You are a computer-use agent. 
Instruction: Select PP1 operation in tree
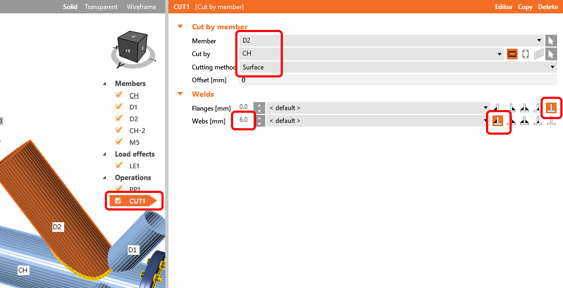[135, 189]
